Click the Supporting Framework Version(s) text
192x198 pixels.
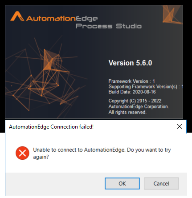143,87
